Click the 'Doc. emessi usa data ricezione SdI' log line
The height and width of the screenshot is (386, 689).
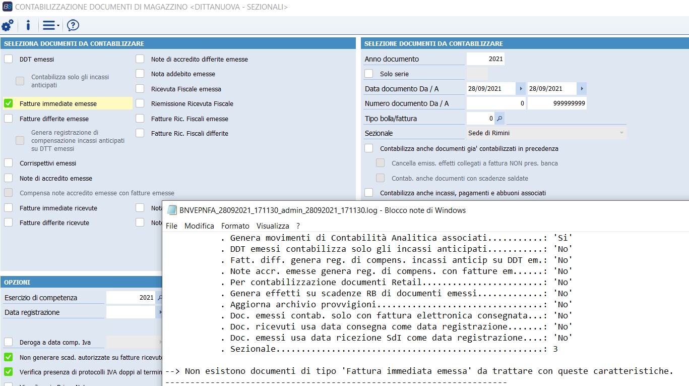(397, 338)
